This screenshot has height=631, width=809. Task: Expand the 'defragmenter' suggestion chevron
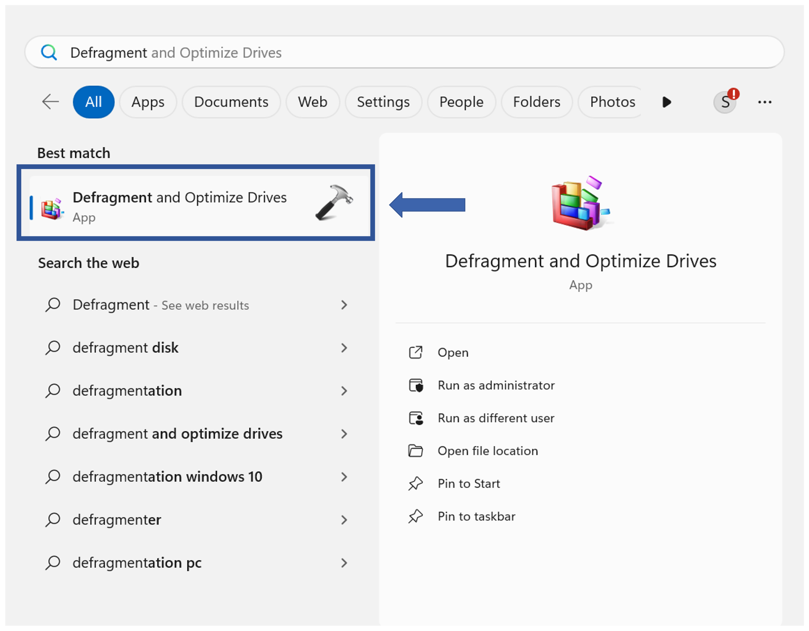tap(344, 520)
